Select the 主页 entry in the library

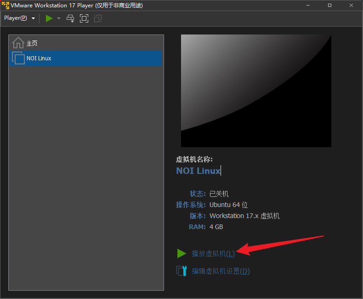[32, 43]
